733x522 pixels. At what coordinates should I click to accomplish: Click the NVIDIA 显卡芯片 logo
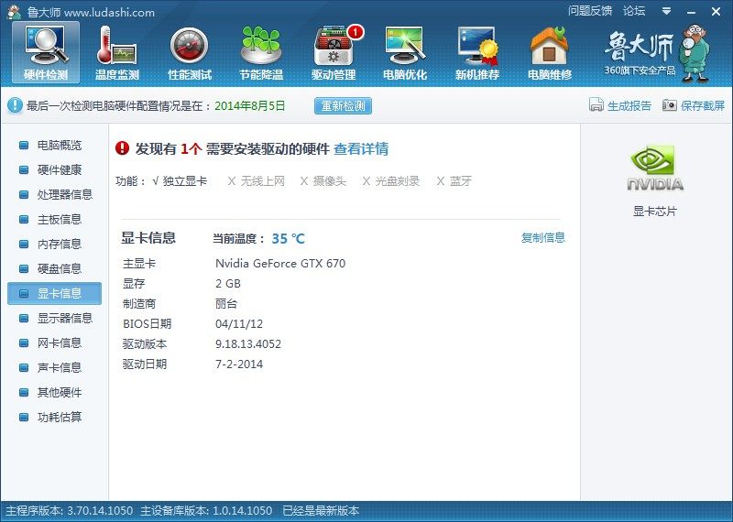[656, 169]
